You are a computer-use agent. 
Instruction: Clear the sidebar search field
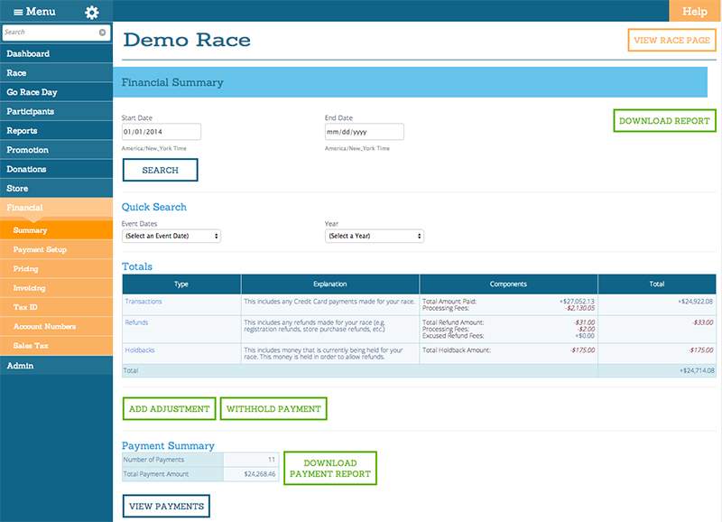(102, 33)
